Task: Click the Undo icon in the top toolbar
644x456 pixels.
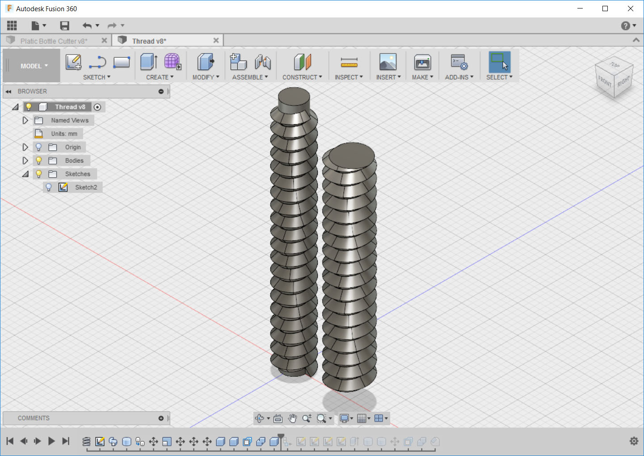Action: pyautogui.click(x=88, y=25)
